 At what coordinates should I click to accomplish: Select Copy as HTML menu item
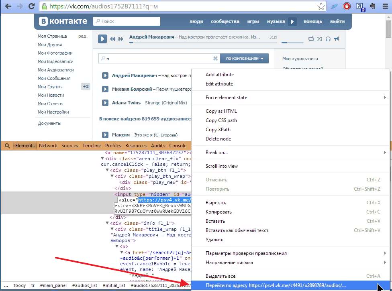point(290,111)
